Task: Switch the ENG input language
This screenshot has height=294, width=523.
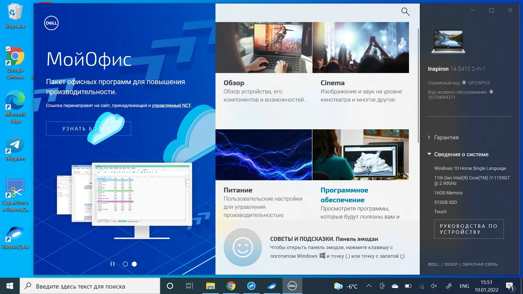Action: (464, 286)
